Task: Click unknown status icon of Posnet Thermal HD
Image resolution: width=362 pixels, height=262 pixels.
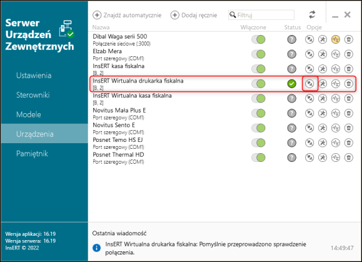Action: [292, 158]
